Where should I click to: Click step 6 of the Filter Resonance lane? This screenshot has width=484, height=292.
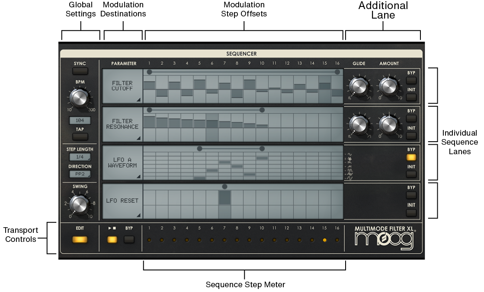tap(212, 128)
